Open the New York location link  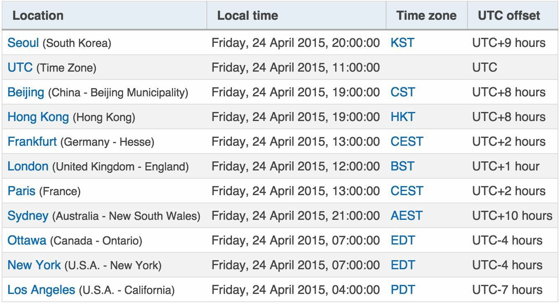(34, 265)
